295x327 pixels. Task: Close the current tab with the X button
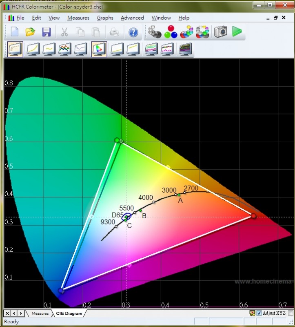[x=7, y=313]
